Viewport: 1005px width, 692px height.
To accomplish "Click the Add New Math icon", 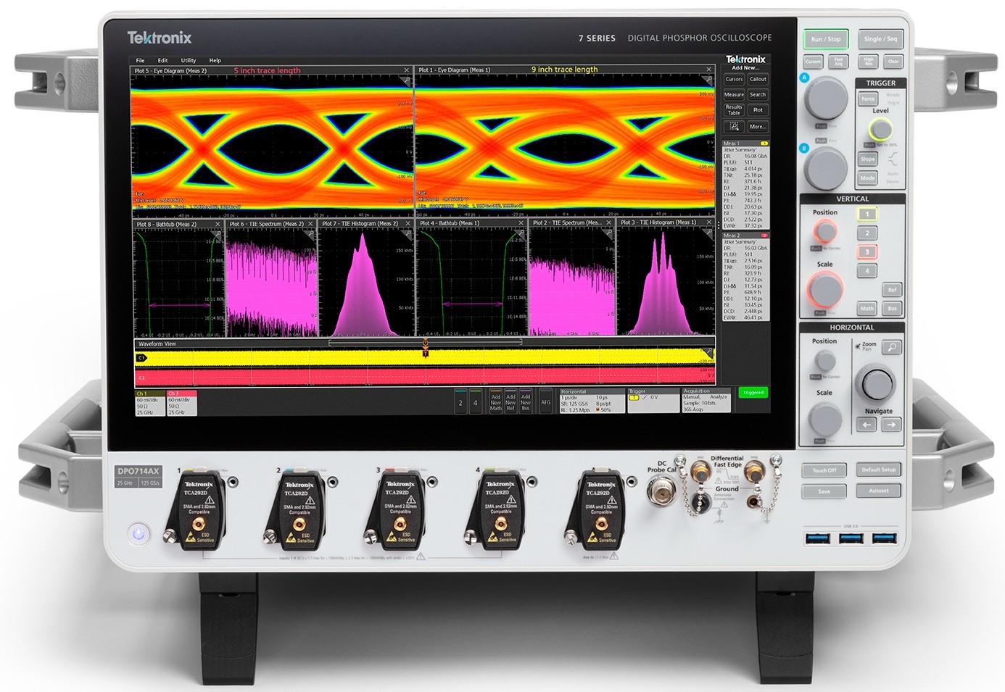I will 496,402.
